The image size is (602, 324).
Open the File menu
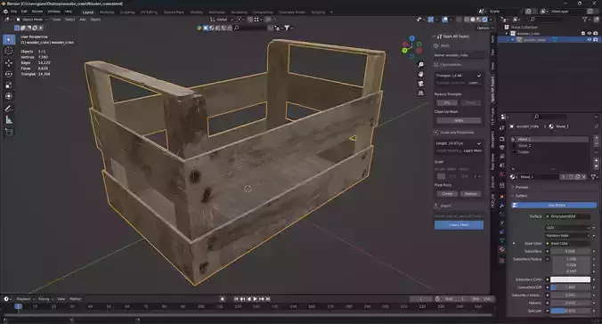click(x=14, y=12)
